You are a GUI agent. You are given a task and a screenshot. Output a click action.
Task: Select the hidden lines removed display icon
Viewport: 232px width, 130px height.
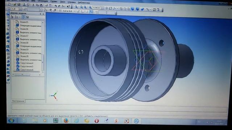[125, 9]
